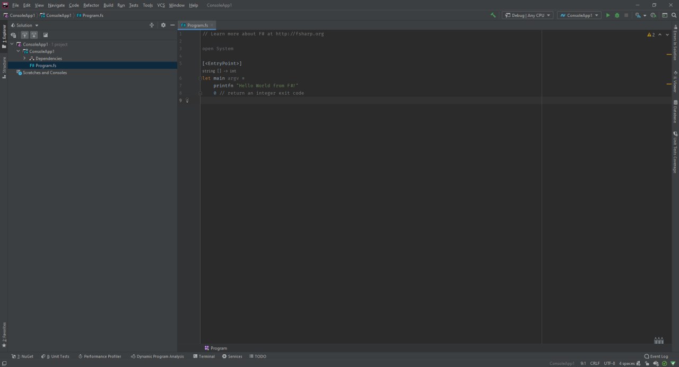This screenshot has height=367, width=679.
Task: Open the Refactor menu
Action: [x=91, y=5]
